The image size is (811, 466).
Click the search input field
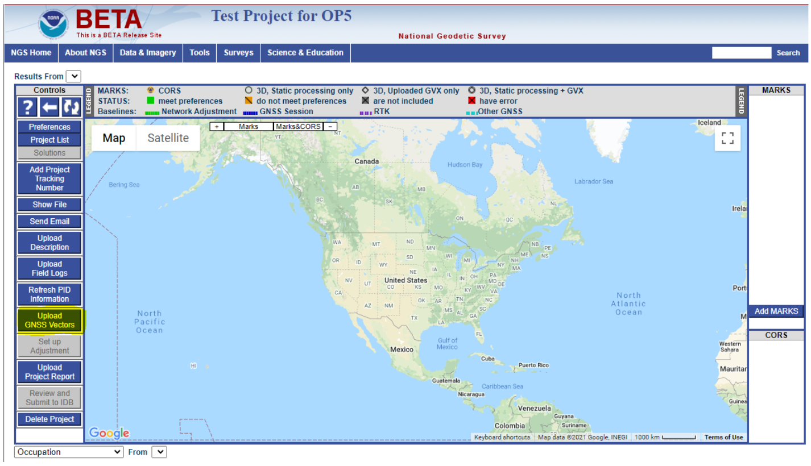[741, 53]
